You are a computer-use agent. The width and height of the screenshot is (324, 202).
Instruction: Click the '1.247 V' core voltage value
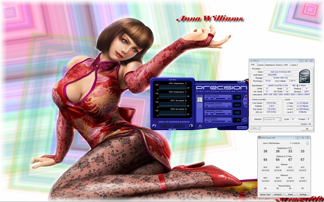tap(292, 81)
